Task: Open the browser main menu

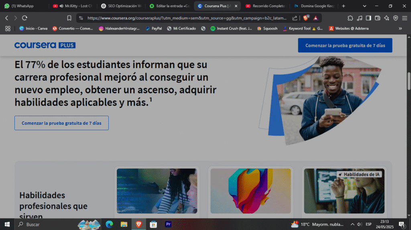Action: (405, 18)
